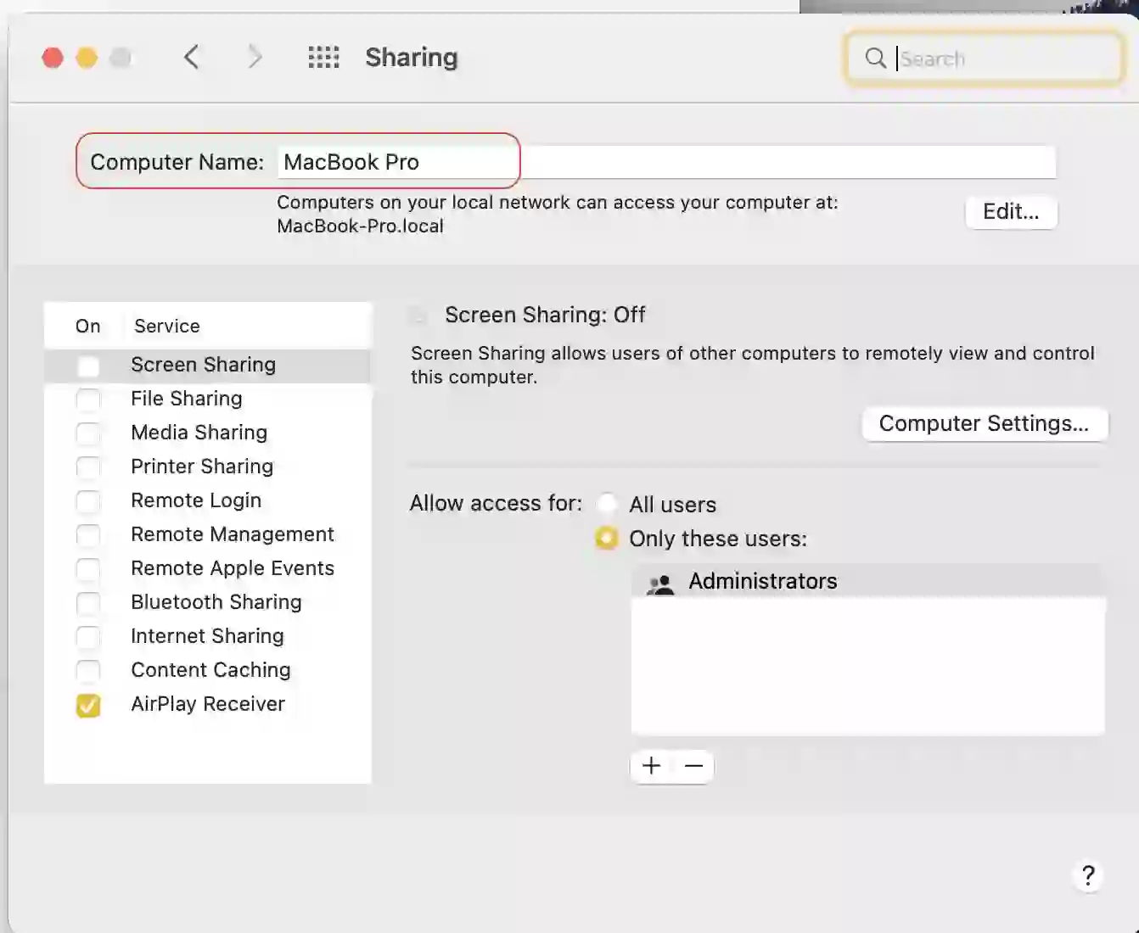Close the Sharing window with red button
Screen dimensions: 1139x933
[53, 58]
